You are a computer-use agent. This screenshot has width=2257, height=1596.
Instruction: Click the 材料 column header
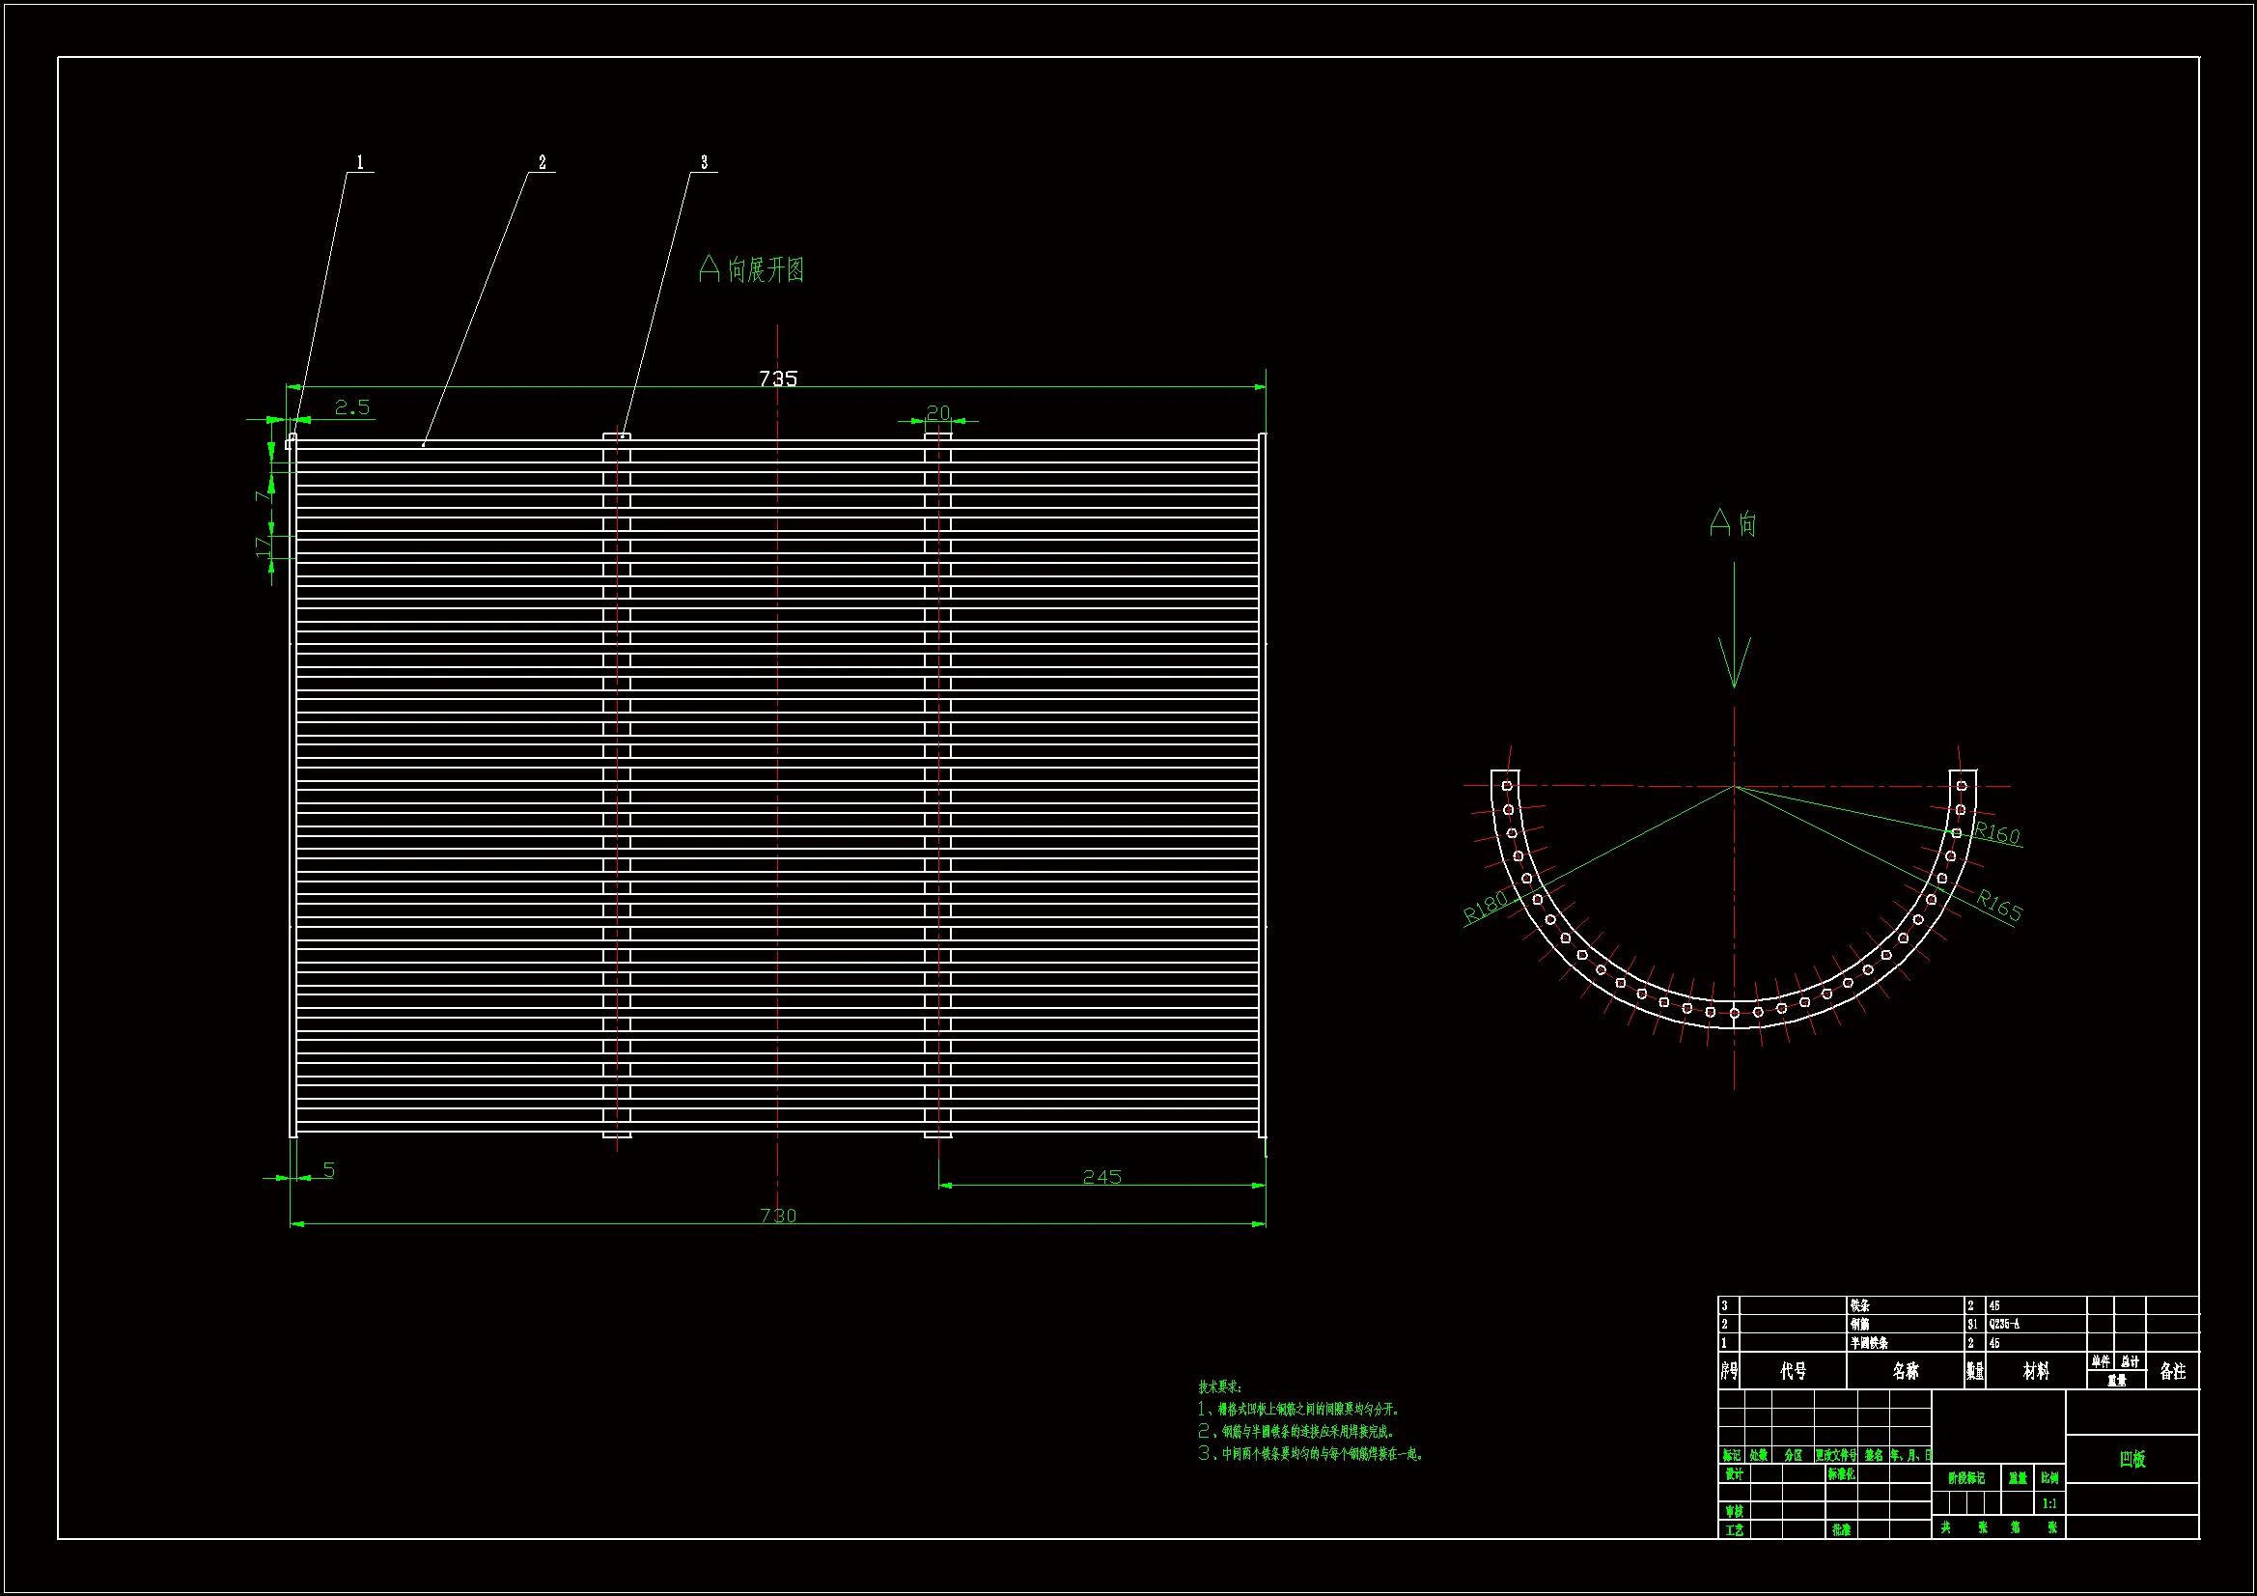2036,1371
